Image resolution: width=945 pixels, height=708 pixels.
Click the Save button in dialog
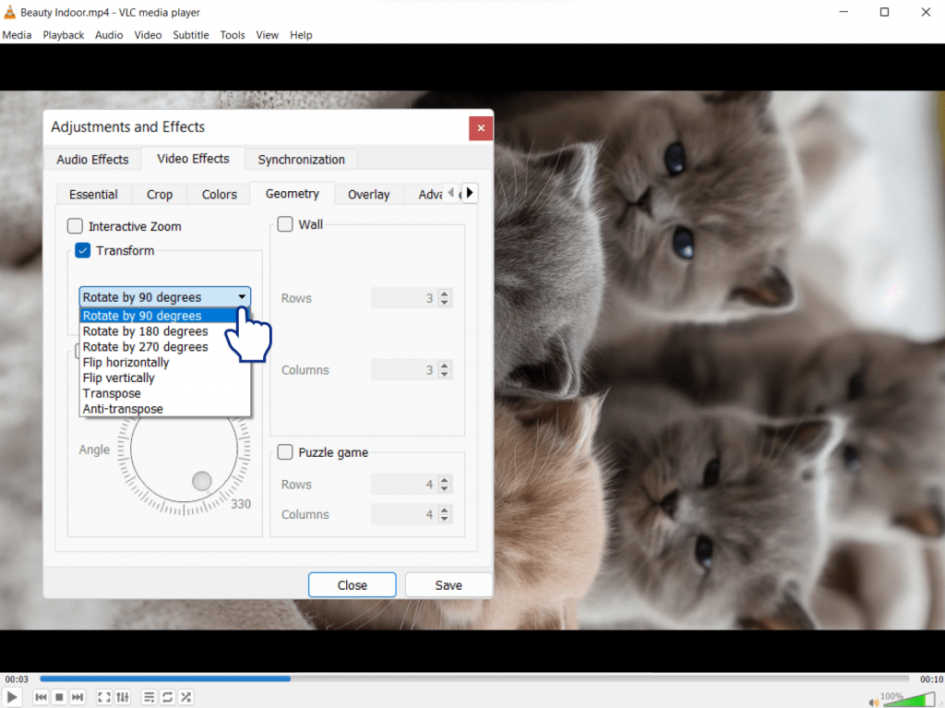[449, 585]
